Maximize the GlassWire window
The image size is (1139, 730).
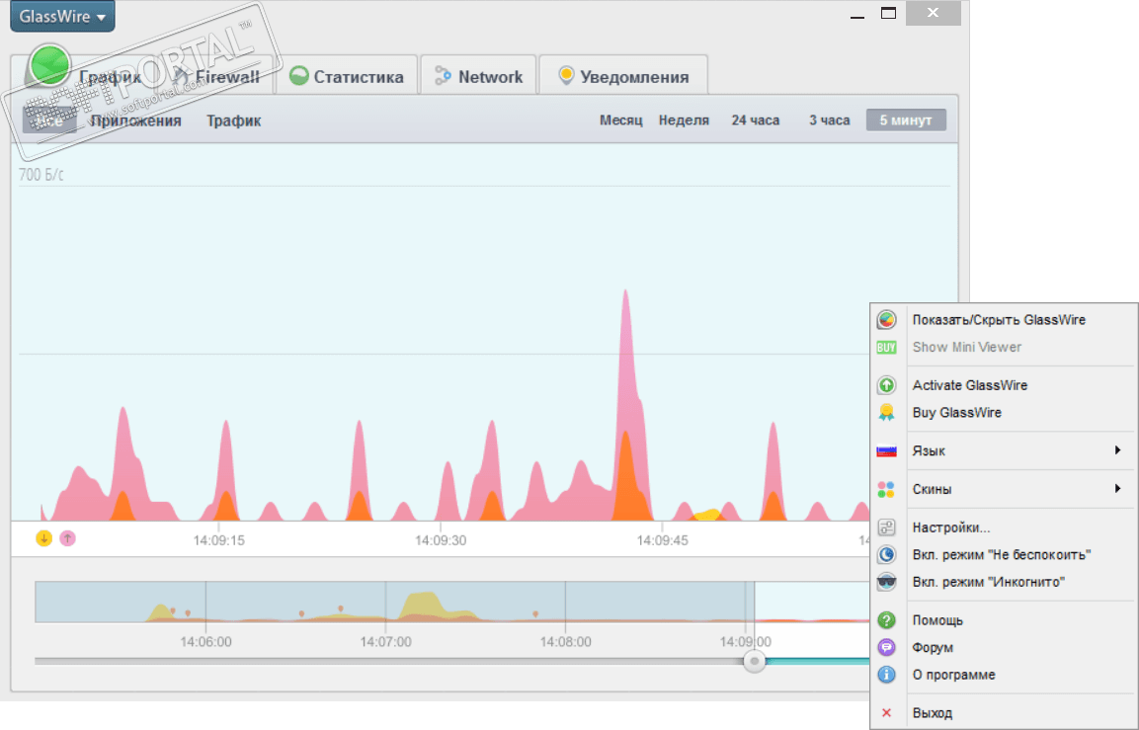coord(888,13)
